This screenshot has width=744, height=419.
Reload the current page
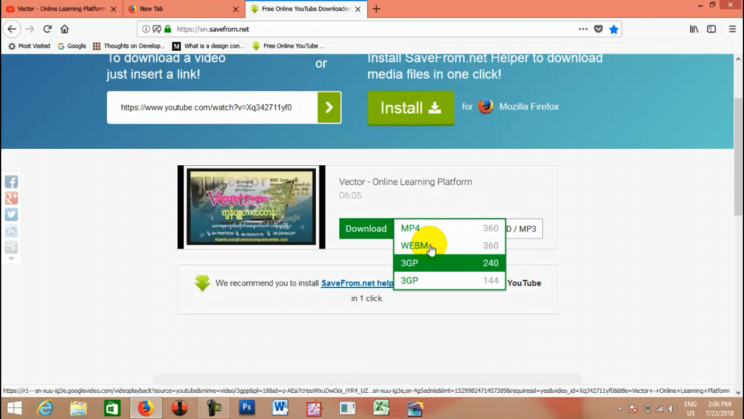pos(47,29)
